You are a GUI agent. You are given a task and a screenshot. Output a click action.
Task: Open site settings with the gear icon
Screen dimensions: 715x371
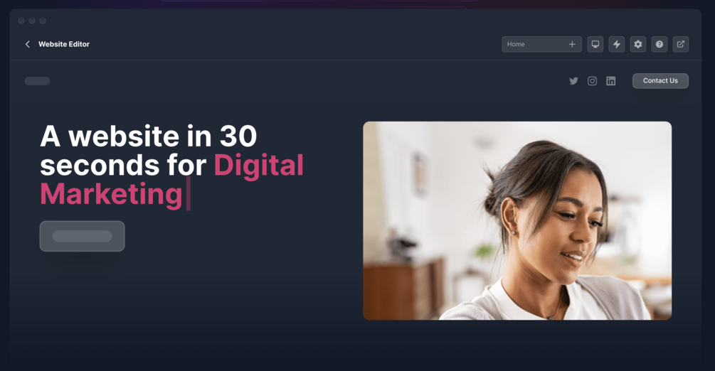pyautogui.click(x=638, y=44)
